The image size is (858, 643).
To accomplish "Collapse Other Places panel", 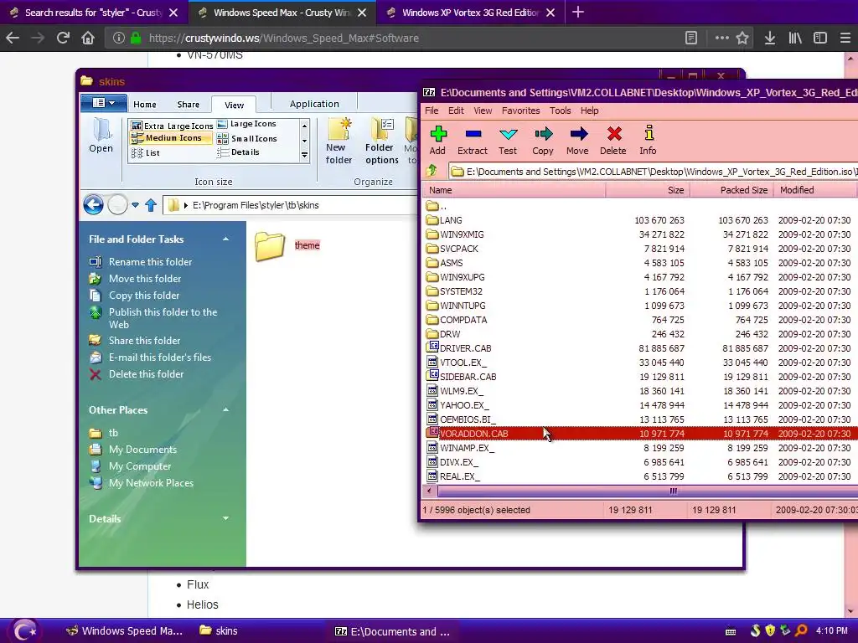I will (225, 410).
